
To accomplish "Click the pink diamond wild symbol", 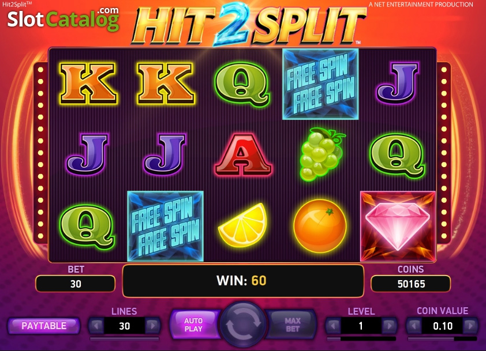I will (398, 227).
